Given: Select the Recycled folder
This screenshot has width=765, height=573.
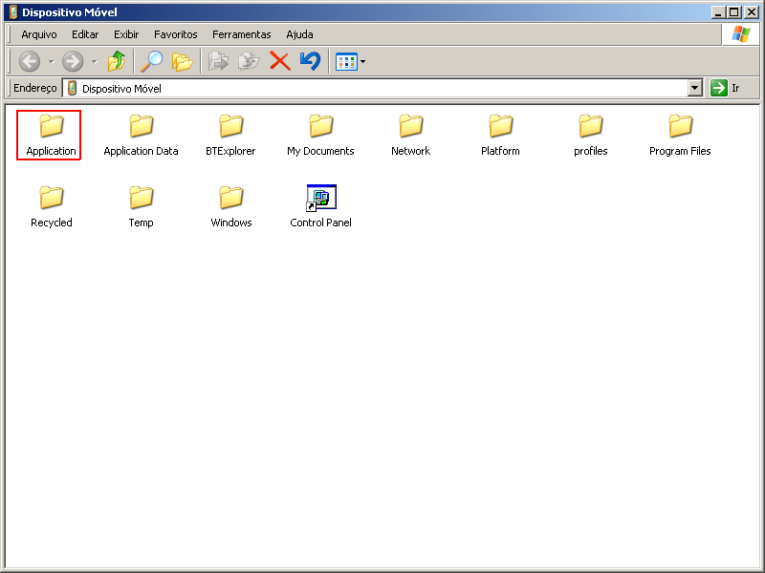Looking at the screenshot, I should [52, 206].
